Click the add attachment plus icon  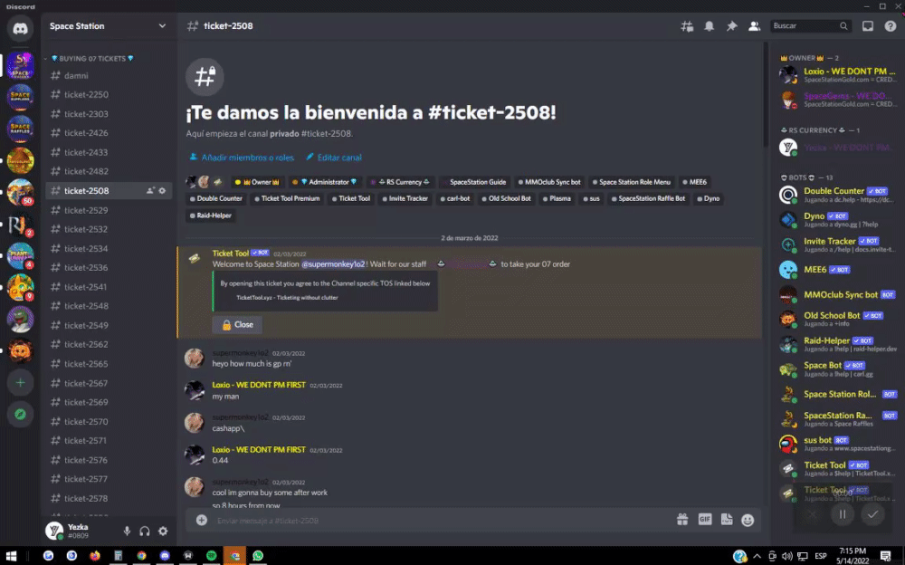point(202,521)
